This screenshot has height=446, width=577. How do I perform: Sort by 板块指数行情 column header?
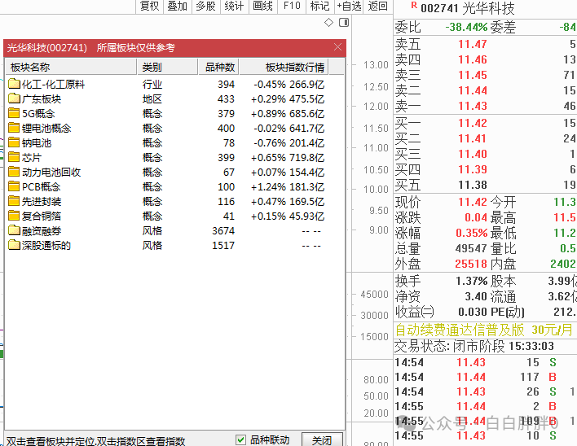[284, 67]
